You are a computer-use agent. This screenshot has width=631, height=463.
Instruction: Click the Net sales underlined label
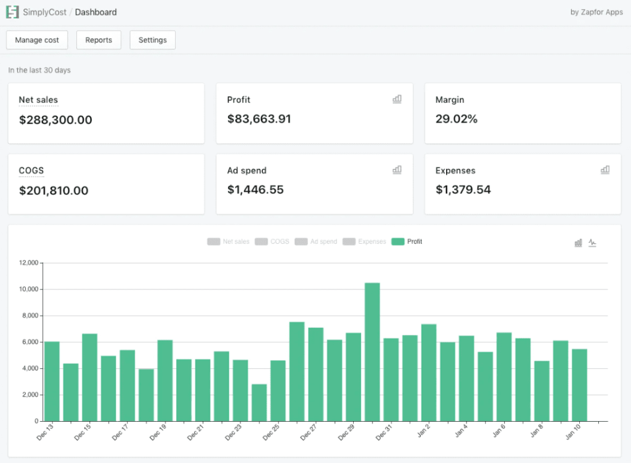(38, 100)
